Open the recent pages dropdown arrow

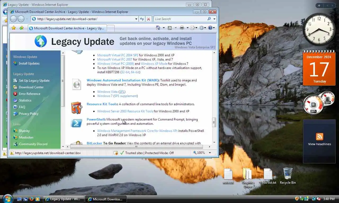click(x=27, y=19)
